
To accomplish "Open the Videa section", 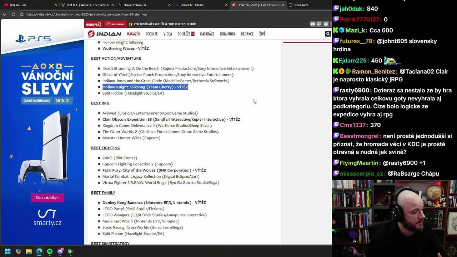I will click(x=168, y=34).
